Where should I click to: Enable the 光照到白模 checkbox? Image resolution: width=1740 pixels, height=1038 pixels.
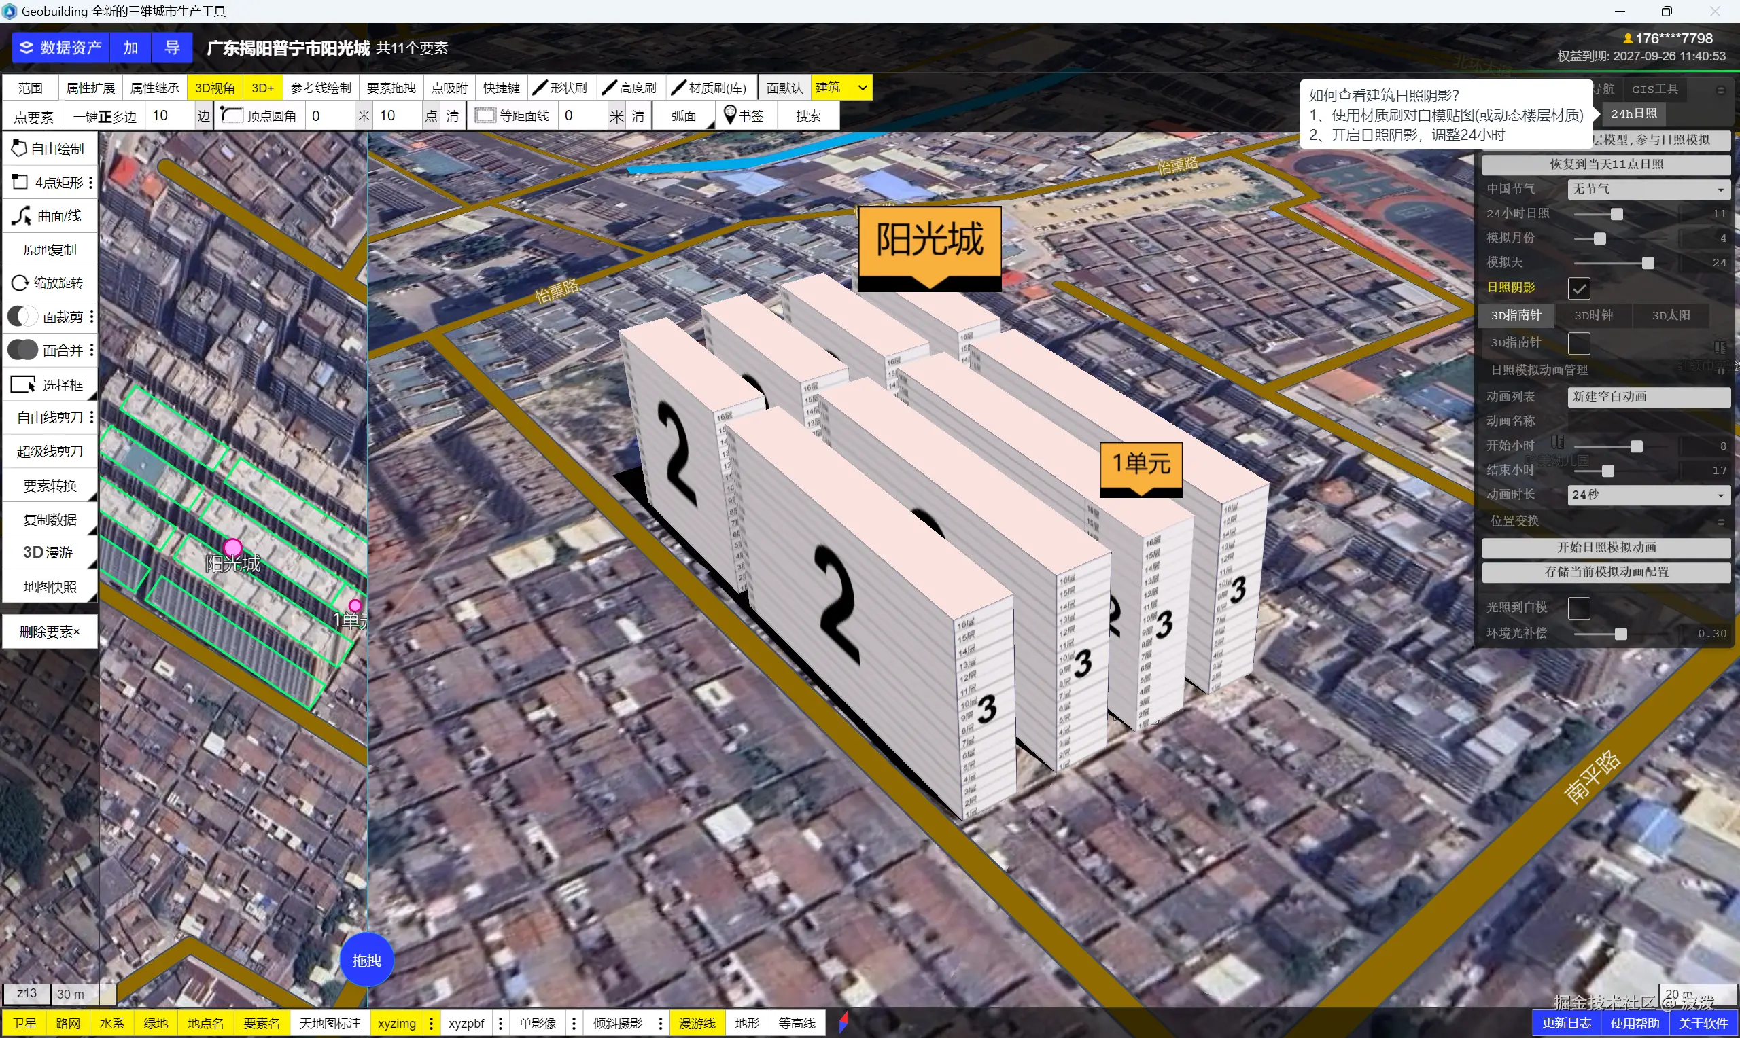pyautogui.click(x=1578, y=608)
